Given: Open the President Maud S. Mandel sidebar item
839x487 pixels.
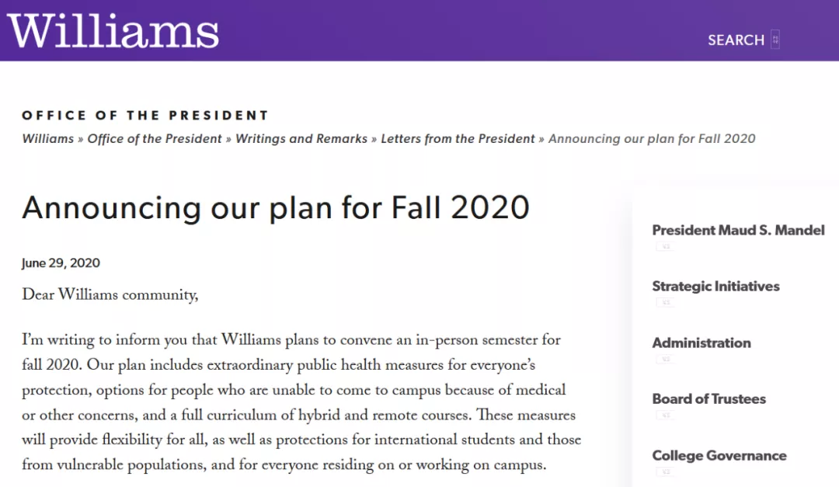Looking at the screenshot, I should click(738, 230).
